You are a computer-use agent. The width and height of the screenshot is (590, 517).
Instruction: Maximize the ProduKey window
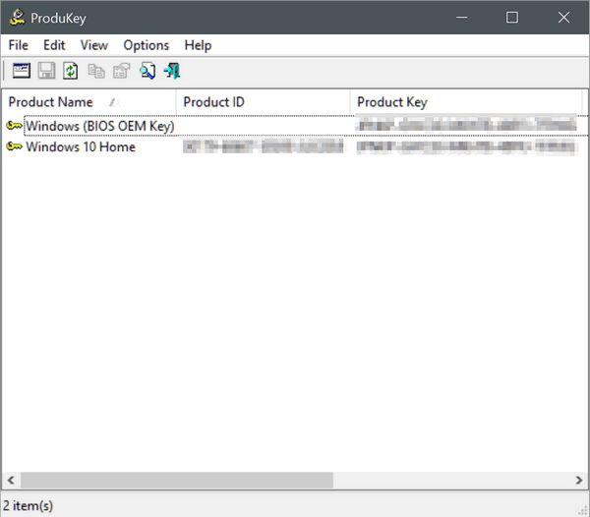pyautogui.click(x=512, y=18)
